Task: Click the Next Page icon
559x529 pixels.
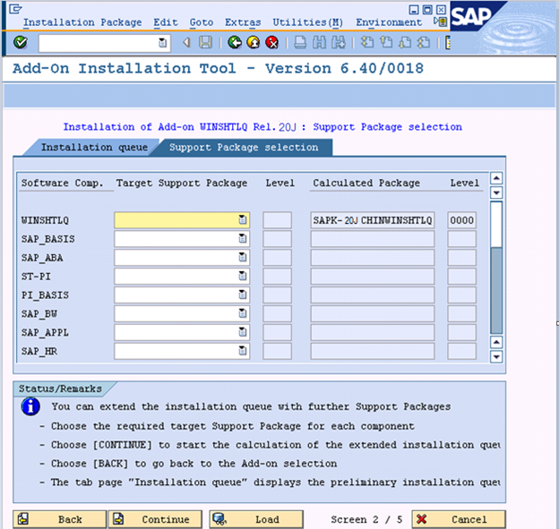Action: coord(405,43)
